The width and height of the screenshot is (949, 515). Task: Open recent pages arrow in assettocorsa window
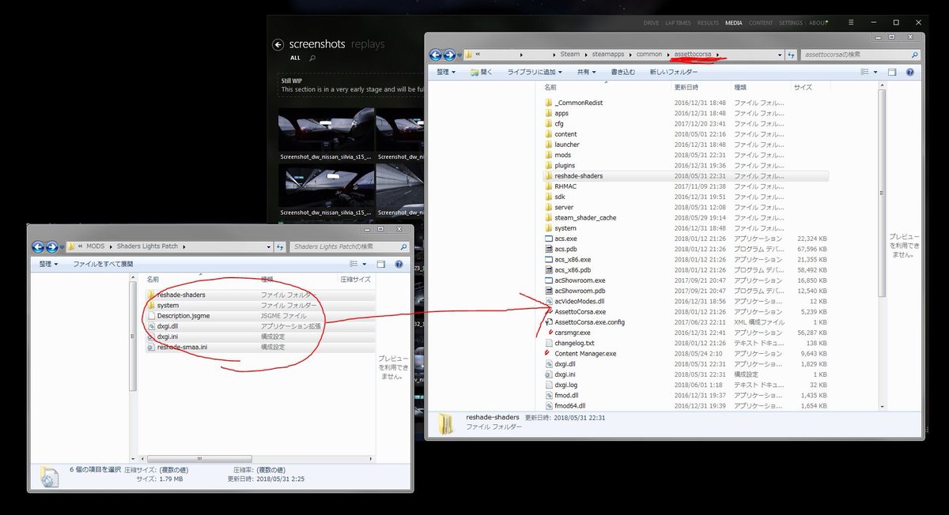[459, 55]
